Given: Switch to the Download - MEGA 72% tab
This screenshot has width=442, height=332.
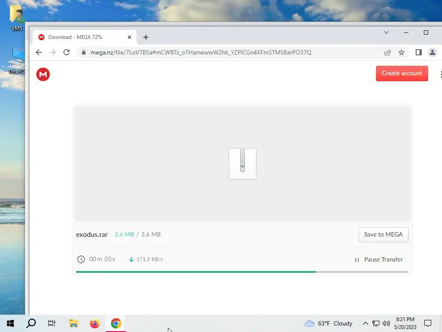Looking at the screenshot, I should pos(85,37).
